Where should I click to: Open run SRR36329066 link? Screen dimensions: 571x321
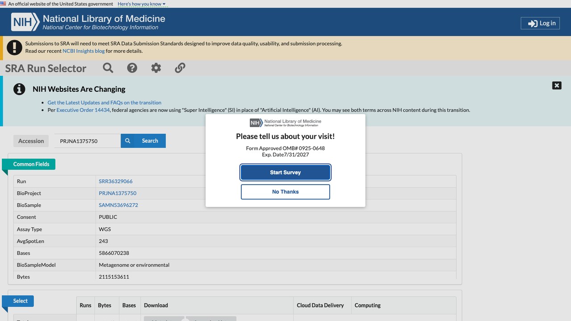pyautogui.click(x=116, y=181)
